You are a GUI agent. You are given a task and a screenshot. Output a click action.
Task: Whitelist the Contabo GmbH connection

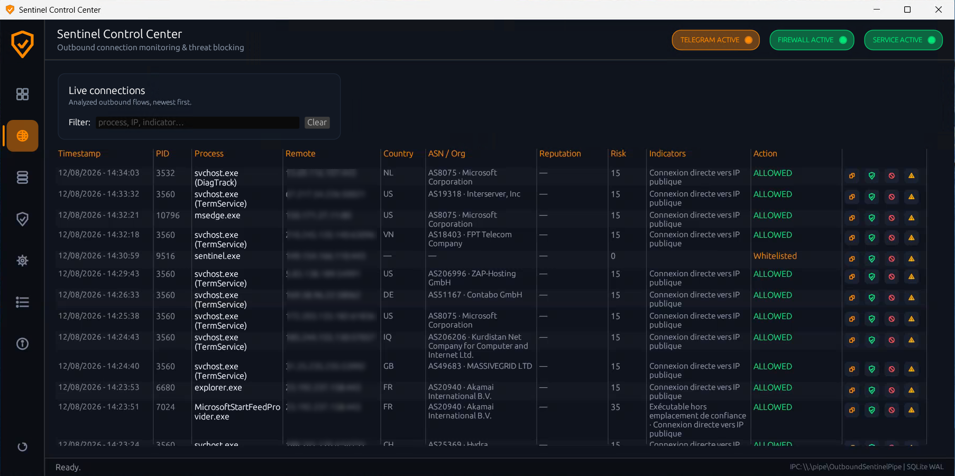tap(872, 298)
